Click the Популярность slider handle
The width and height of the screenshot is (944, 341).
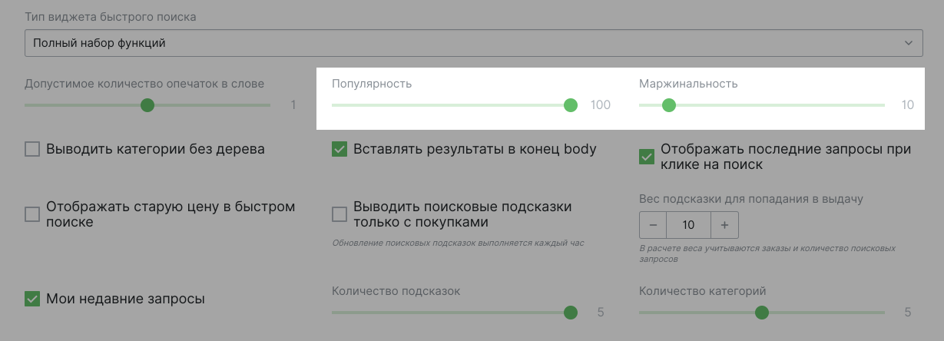(571, 105)
